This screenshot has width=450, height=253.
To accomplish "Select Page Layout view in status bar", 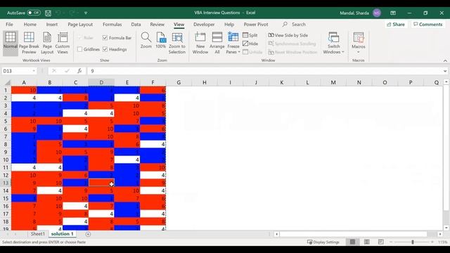I will (x=366, y=242).
